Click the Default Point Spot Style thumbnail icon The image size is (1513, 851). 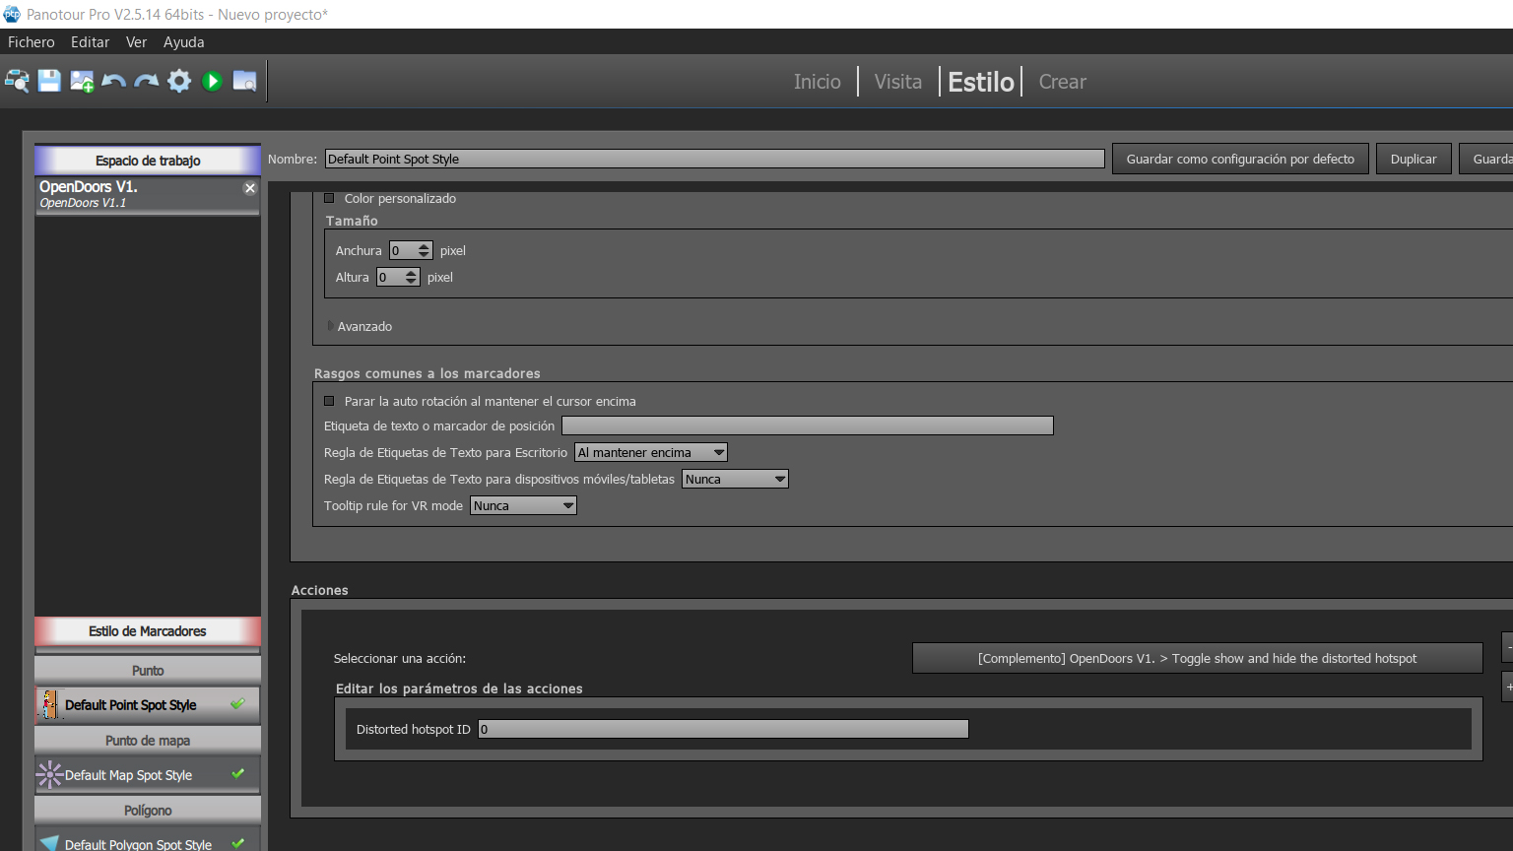click(49, 705)
